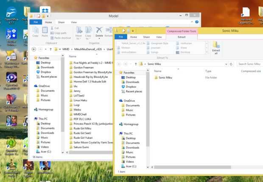Select LATSeeU folder
The height and width of the screenshot is (182, 263).
(x=77, y=96)
